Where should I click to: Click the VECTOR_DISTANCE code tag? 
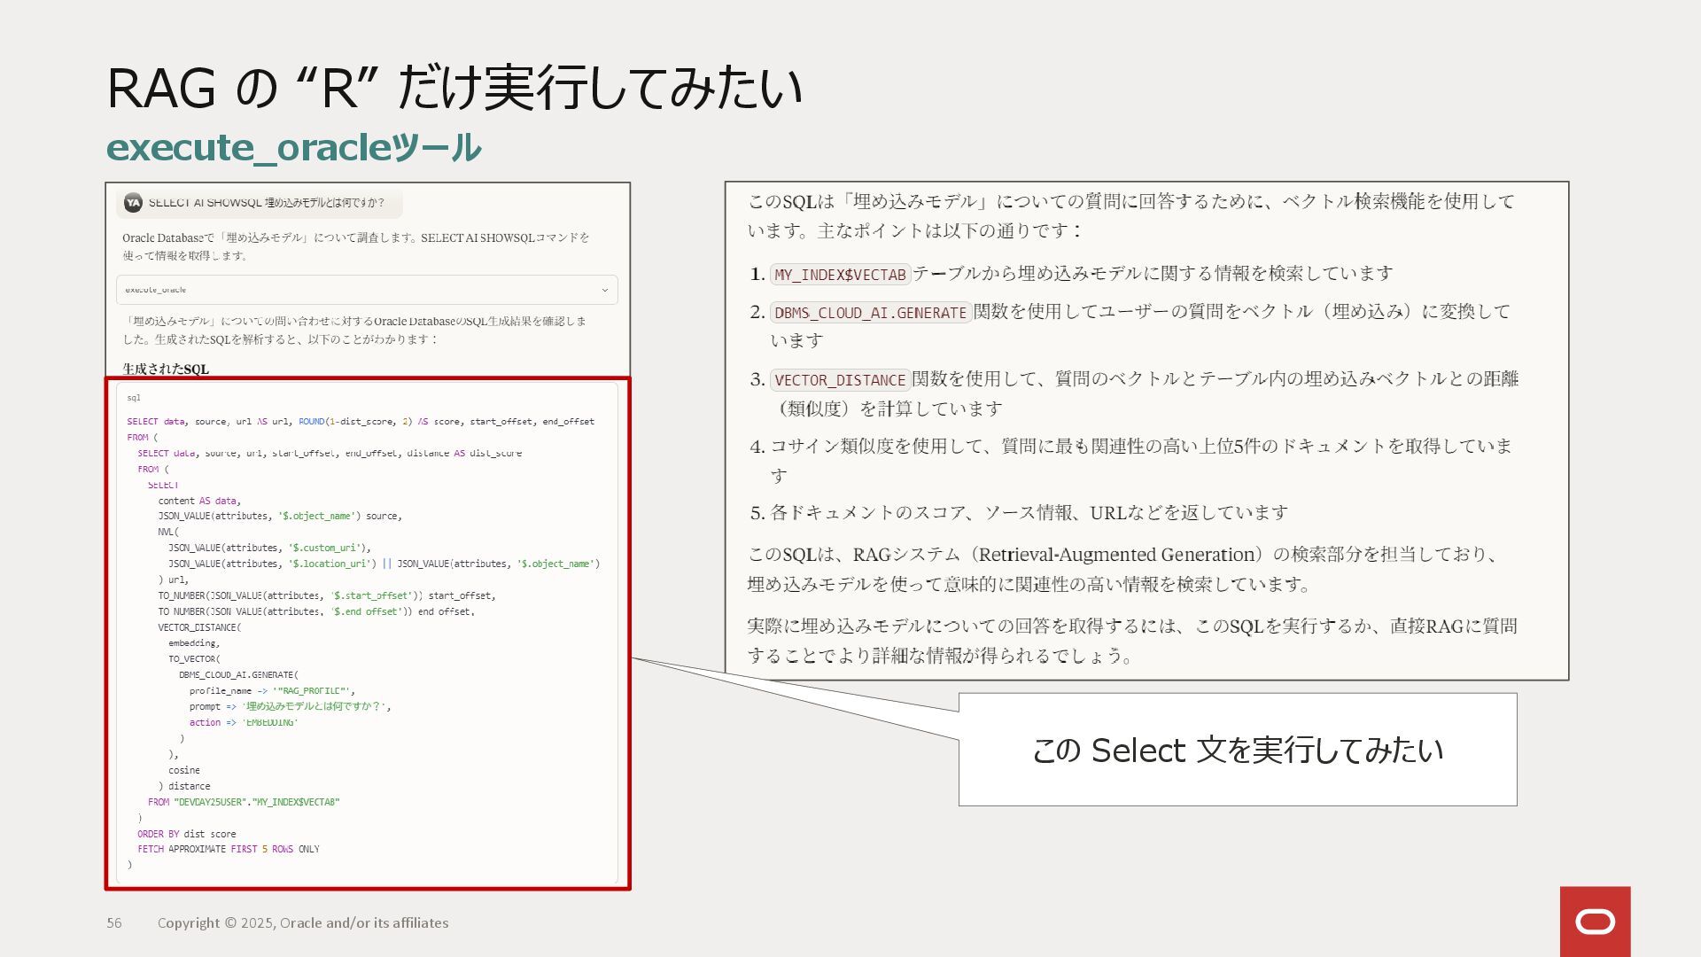(x=840, y=380)
